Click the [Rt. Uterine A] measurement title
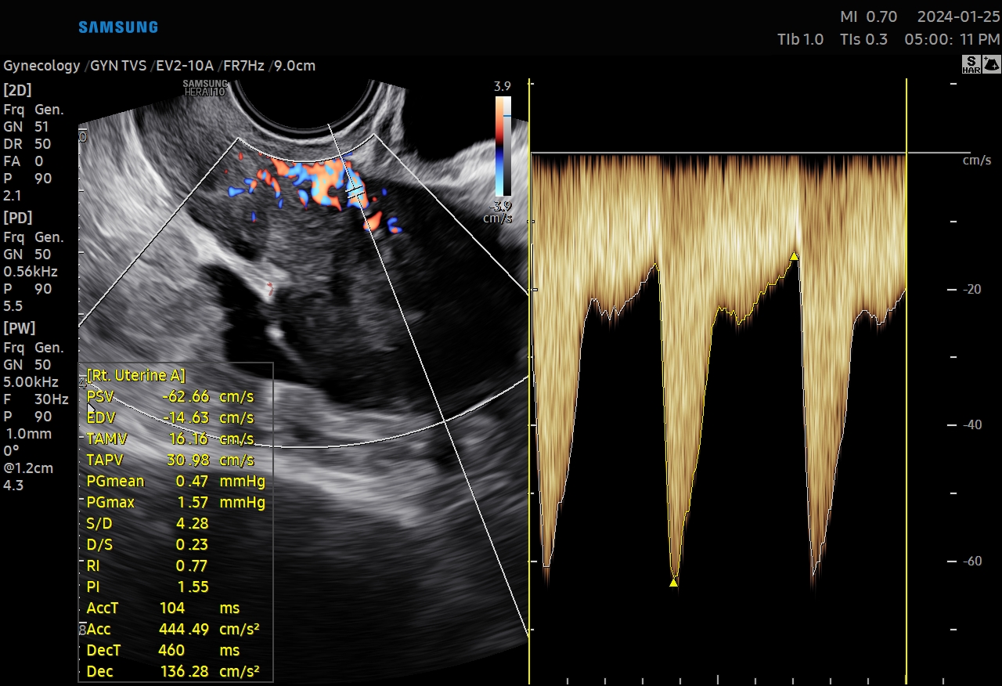Image resolution: width=1002 pixels, height=686 pixels. tap(136, 375)
